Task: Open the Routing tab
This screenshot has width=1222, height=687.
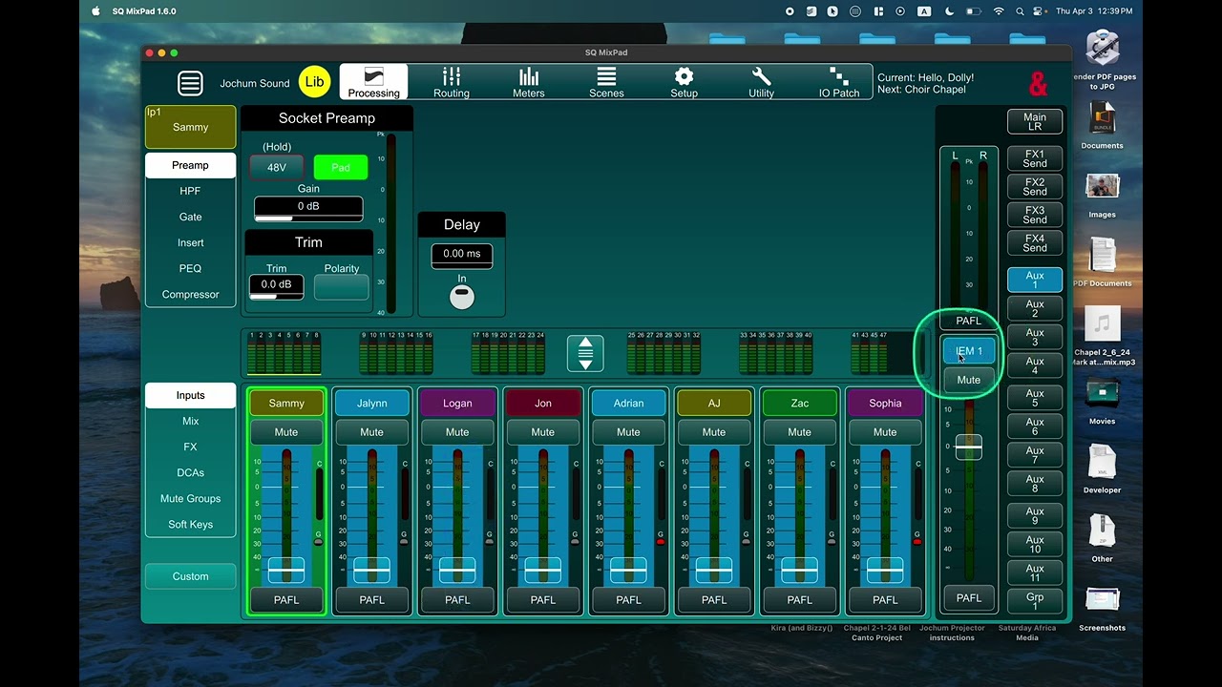Action: (452, 82)
